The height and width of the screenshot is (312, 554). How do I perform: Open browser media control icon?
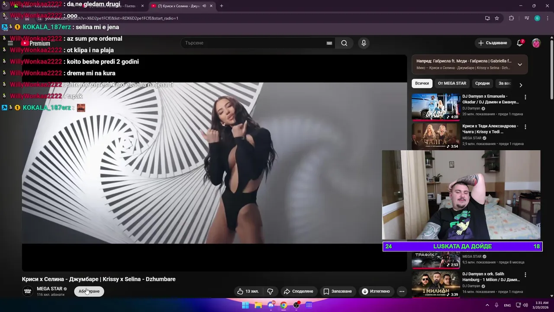click(x=527, y=18)
